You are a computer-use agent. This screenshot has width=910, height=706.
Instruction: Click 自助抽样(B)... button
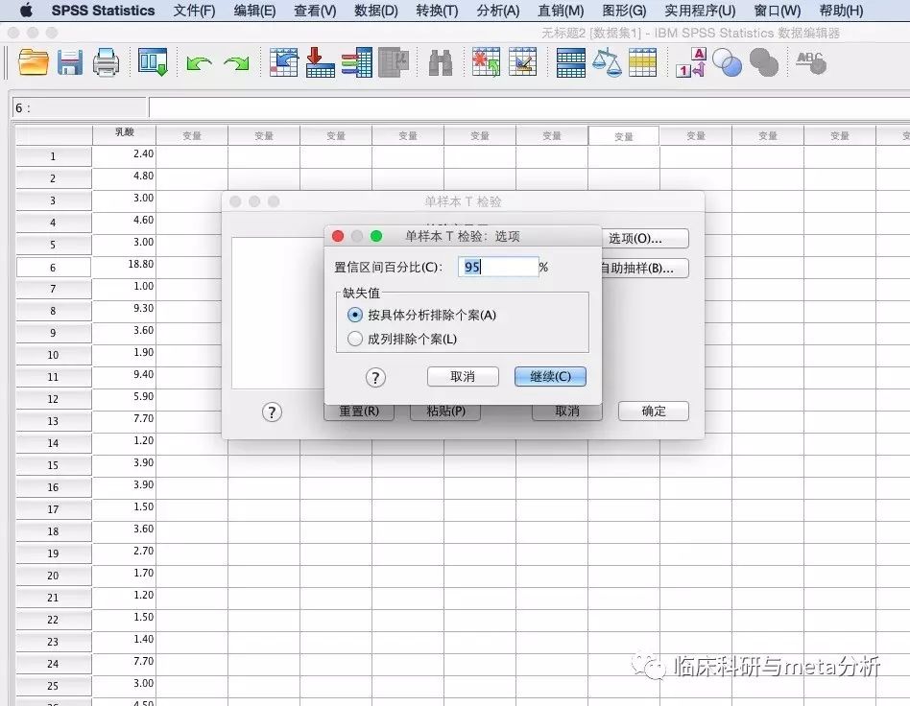coord(645,269)
